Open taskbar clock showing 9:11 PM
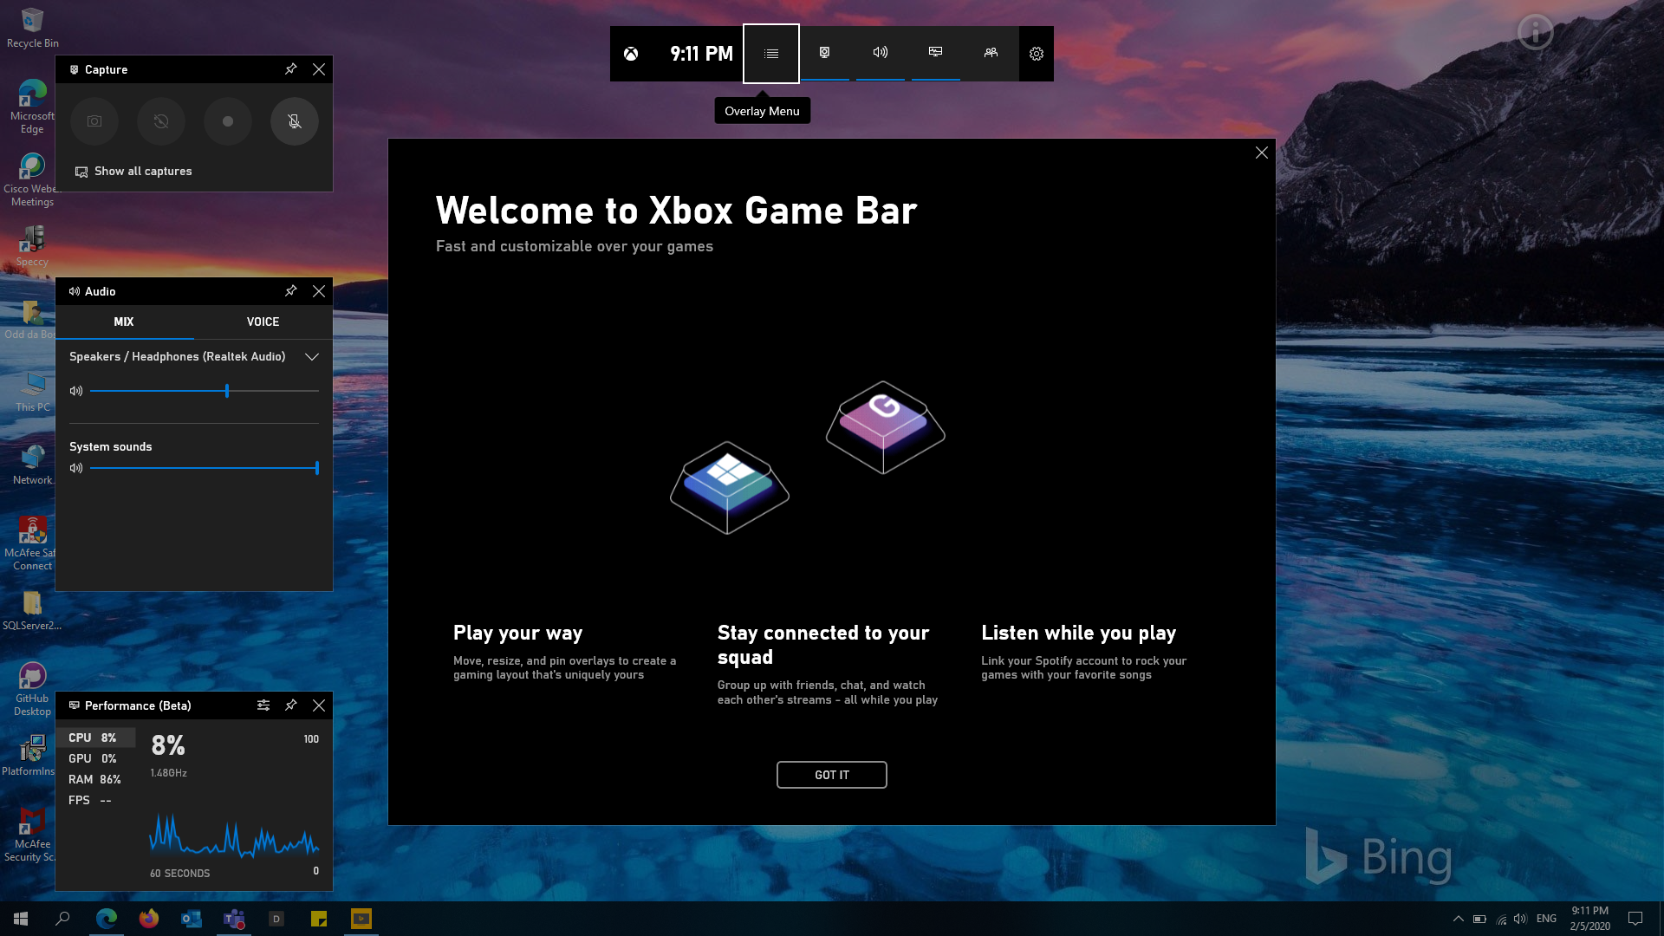The width and height of the screenshot is (1664, 936). pos(1590,919)
